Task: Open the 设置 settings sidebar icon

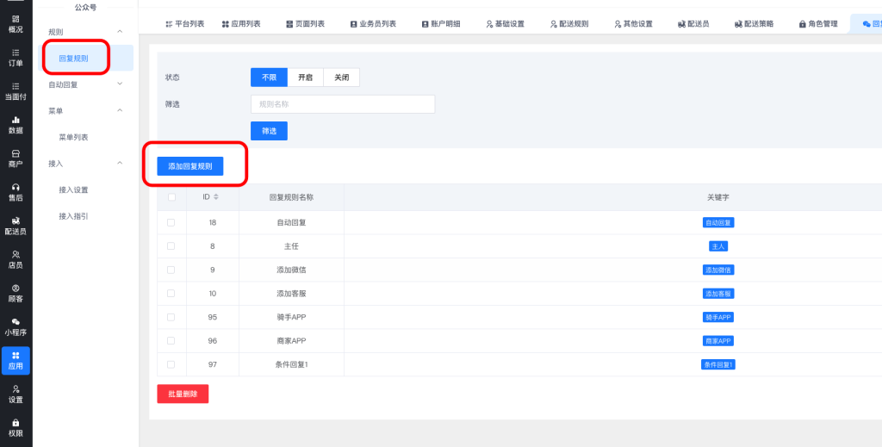Action: [x=16, y=394]
